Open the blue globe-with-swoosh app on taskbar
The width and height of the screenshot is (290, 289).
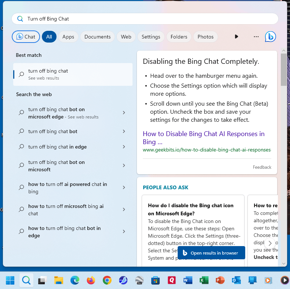click(123, 281)
